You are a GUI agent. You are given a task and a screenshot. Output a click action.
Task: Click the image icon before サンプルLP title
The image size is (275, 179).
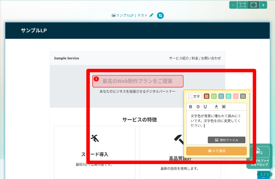pyautogui.click(x=113, y=15)
